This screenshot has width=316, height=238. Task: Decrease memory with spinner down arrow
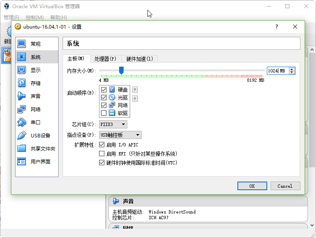291,72
